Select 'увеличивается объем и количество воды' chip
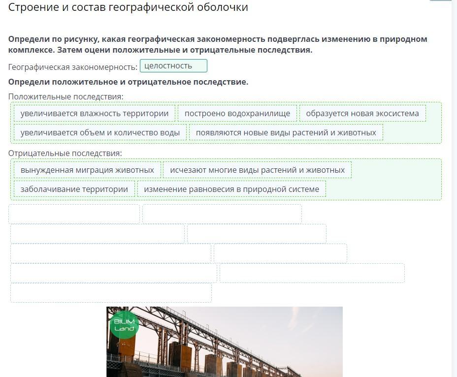The width and height of the screenshot is (457, 377). click(100, 132)
